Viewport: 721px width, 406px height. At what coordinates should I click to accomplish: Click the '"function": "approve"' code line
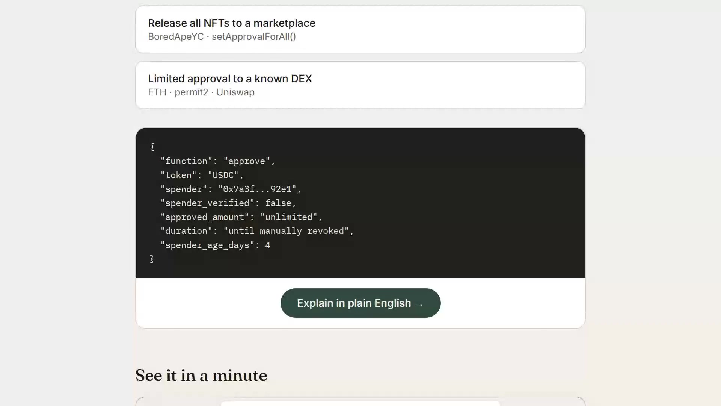[x=218, y=161]
